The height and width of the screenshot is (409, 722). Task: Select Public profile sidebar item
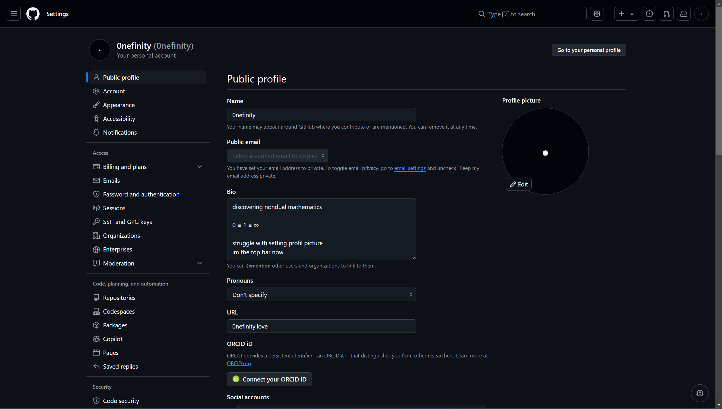(148, 77)
